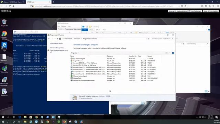Open the Organize dropdown menu
220x124 pixels.
click(75, 53)
